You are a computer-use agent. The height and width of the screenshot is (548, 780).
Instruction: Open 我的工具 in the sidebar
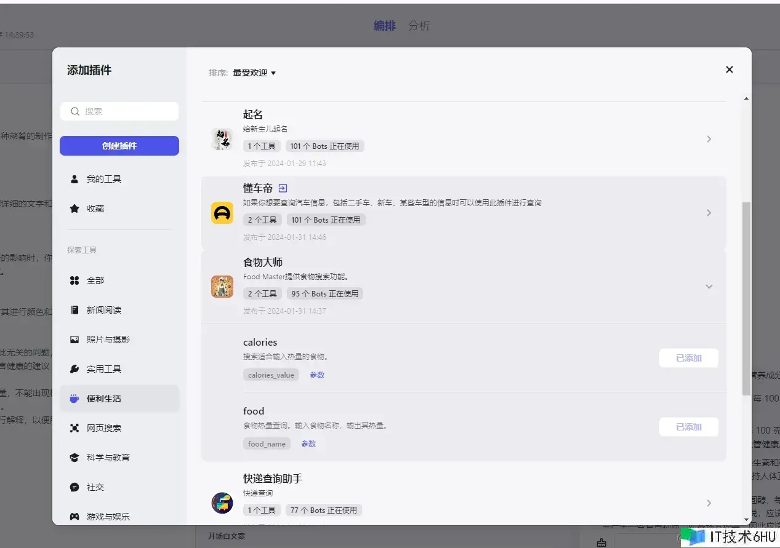point(103,179)
